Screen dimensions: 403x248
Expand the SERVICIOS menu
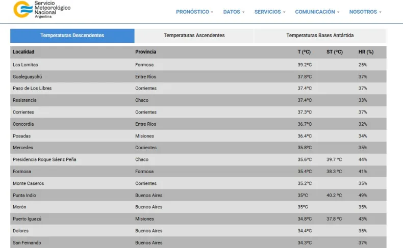pyautogui.click(x=270, y=12)
